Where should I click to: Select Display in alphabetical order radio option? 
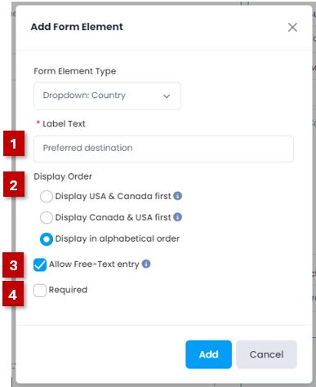(x=47, y=239)
